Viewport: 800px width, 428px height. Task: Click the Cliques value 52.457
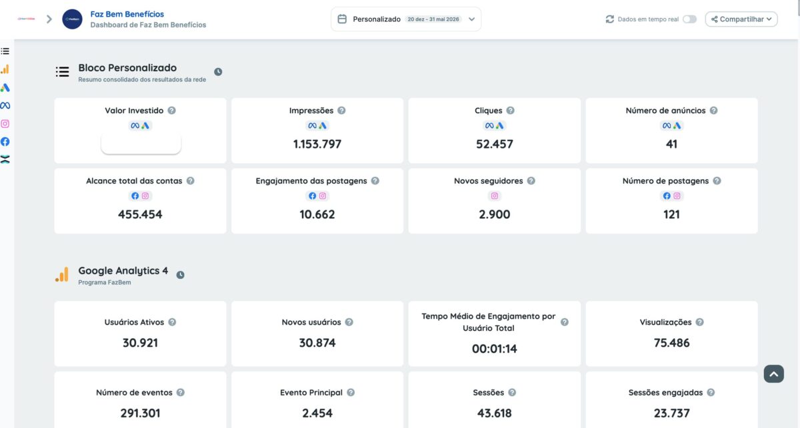(x=495, y=144)
